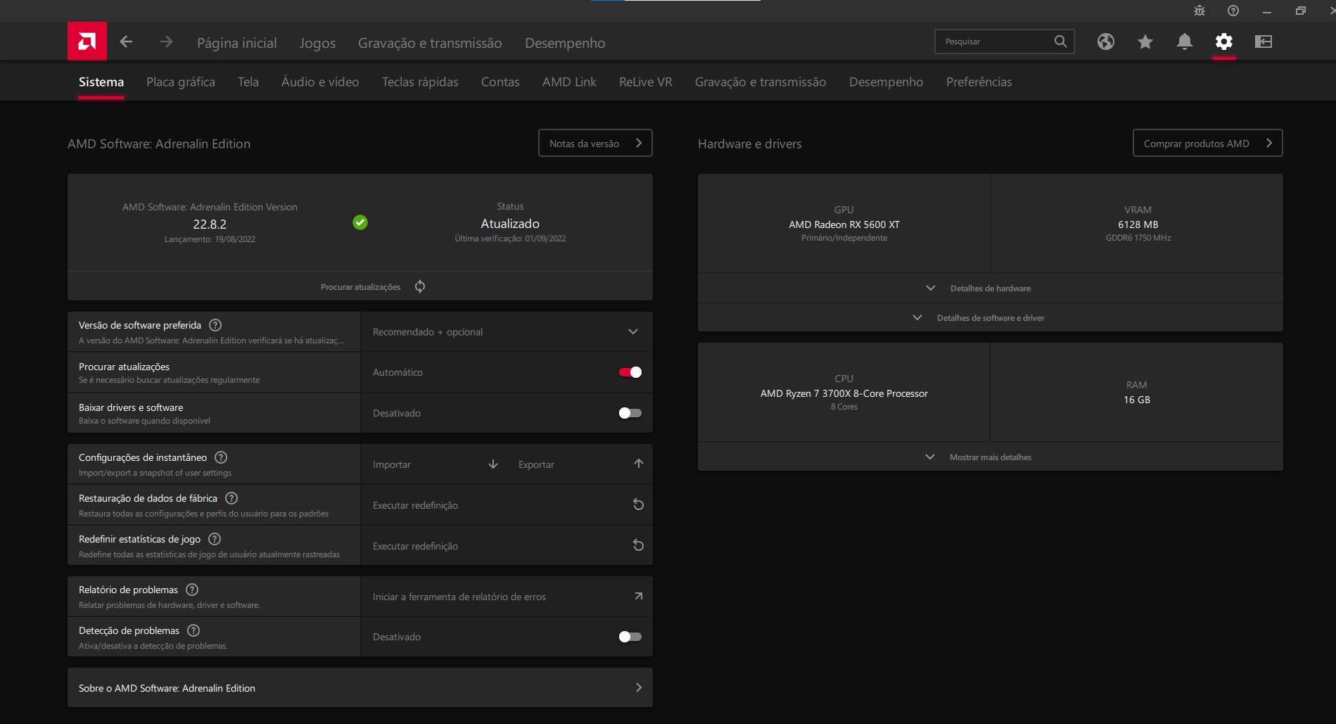Click Comprar produtos AMD button

[1208, 143]
